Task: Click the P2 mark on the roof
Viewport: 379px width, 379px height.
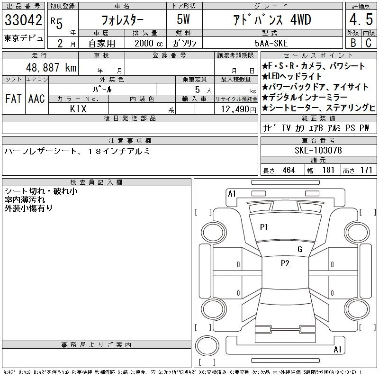Action: point(285,263)
